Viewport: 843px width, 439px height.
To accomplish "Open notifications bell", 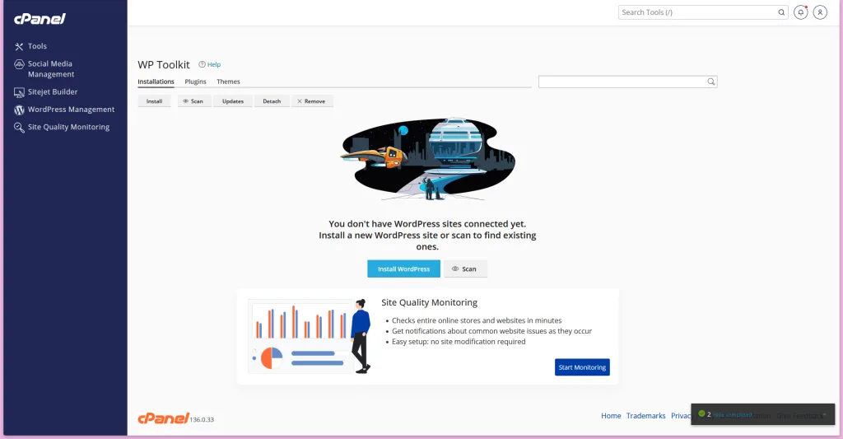I will tap(800, 12).
